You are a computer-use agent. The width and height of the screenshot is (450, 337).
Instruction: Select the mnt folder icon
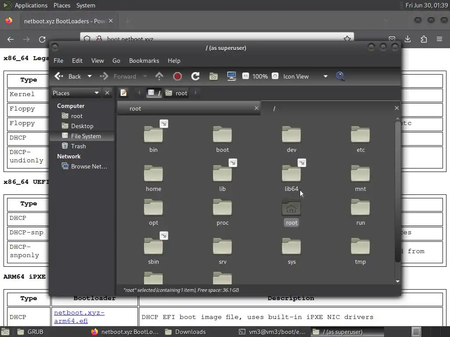point(360,174)
